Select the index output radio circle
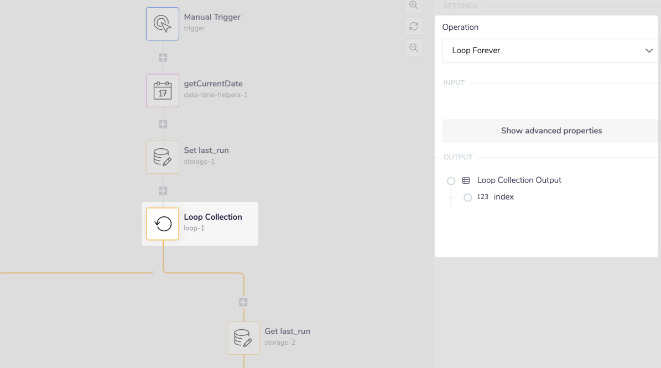Image resolution: width=661 pixels, height=368 pixels. (x=467, y=198)
